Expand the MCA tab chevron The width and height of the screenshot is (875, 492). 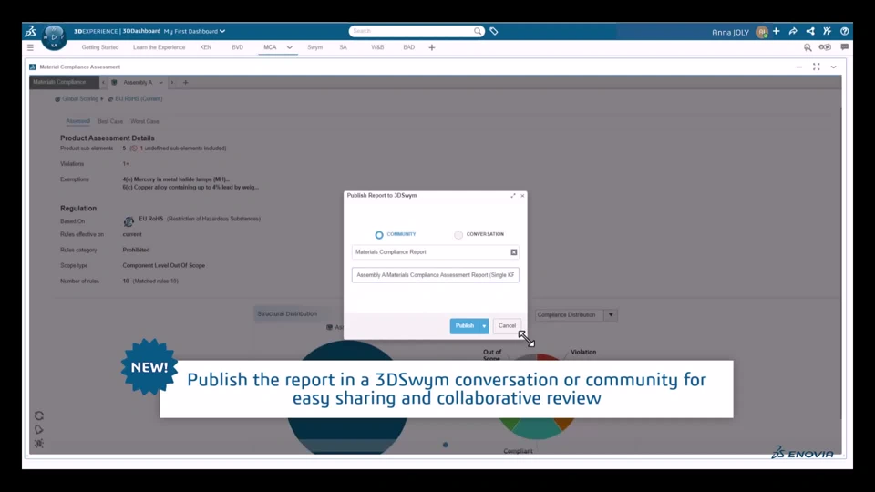pos(289,48)
